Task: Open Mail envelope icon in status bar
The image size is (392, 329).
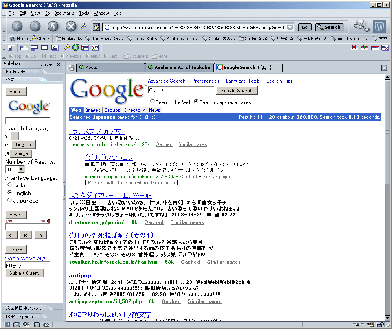Action: (17, 325)
